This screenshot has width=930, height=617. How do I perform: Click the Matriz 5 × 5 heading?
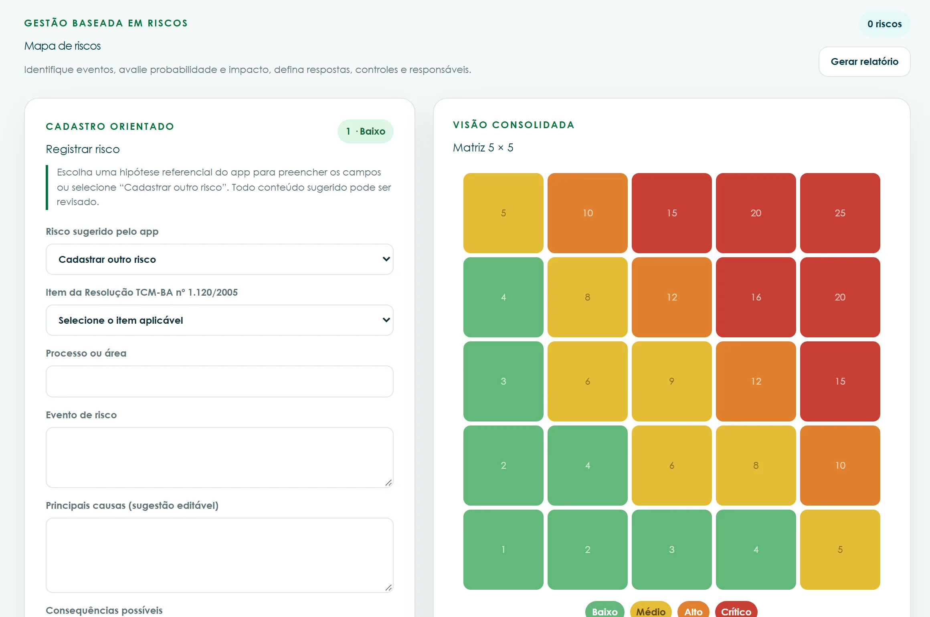click(483, 147)
